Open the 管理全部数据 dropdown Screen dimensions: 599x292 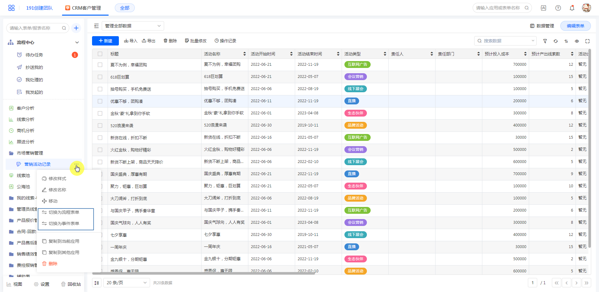click(x=133, y=26)
